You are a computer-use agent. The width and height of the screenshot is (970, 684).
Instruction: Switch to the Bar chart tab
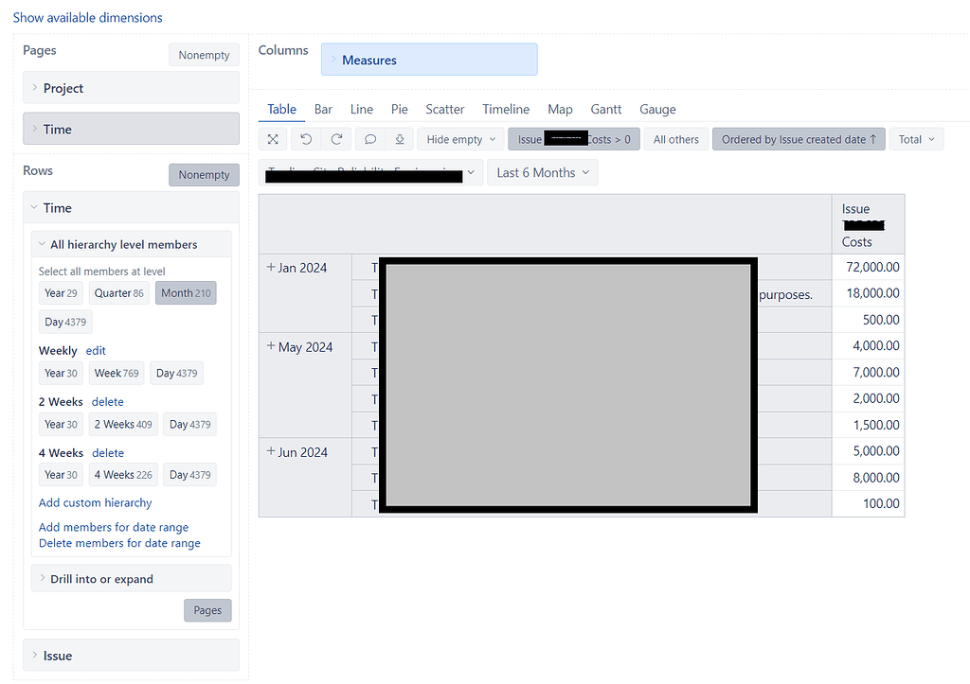pos(323,109)
